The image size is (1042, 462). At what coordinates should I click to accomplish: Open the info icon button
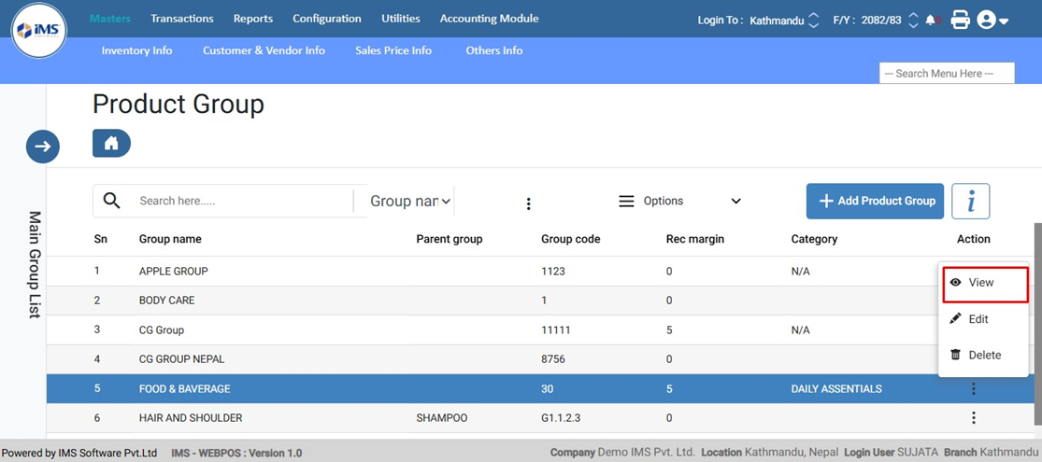click(971, 201)
